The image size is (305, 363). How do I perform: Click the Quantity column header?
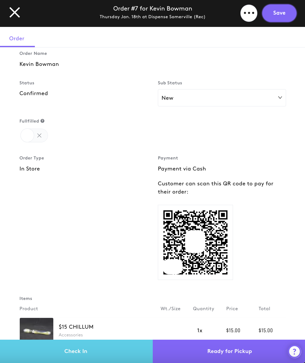pyautogui.click(x=204, y=309)
